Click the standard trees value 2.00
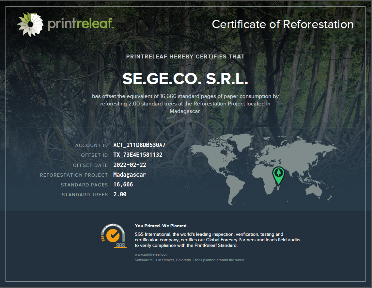The image size is (372, 288). pos(120,194)
